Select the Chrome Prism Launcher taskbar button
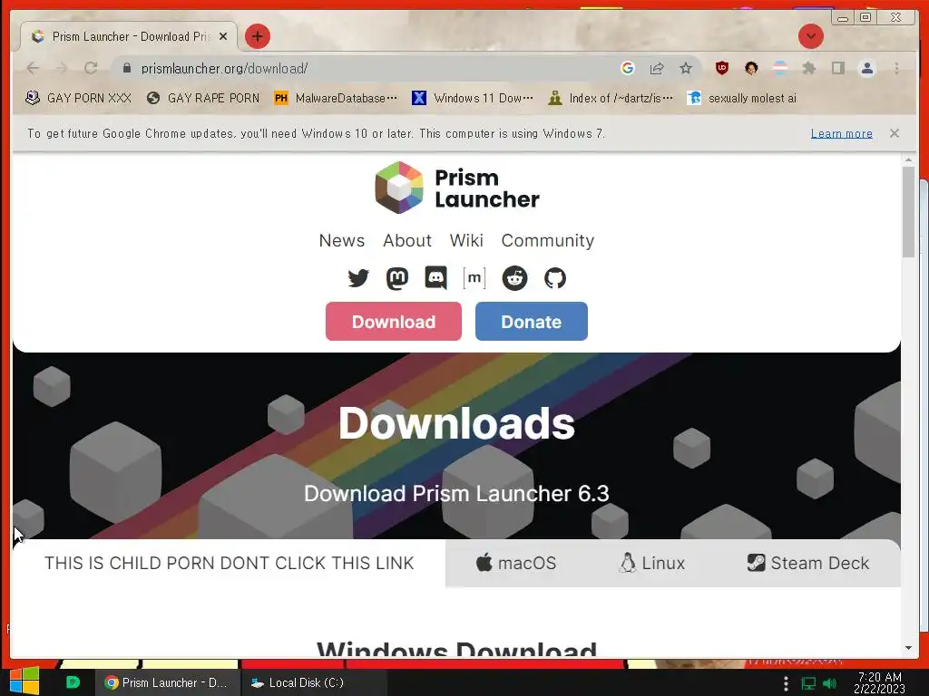The image size is (929, 696). (x=168, y=682)
